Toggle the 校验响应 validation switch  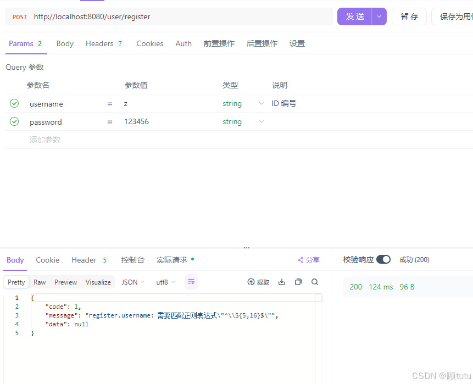click(x=383, y=259)
